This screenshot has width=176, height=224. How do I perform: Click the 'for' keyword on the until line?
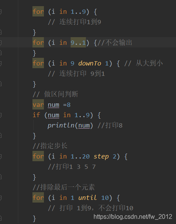pyautogui.click(x=38, y=198)
